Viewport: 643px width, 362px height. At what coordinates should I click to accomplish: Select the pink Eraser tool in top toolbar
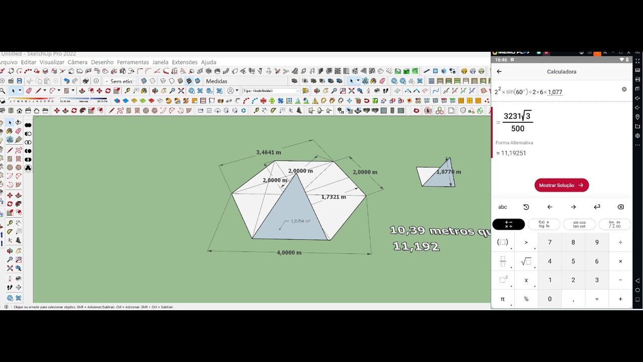[x=29, y=90]
